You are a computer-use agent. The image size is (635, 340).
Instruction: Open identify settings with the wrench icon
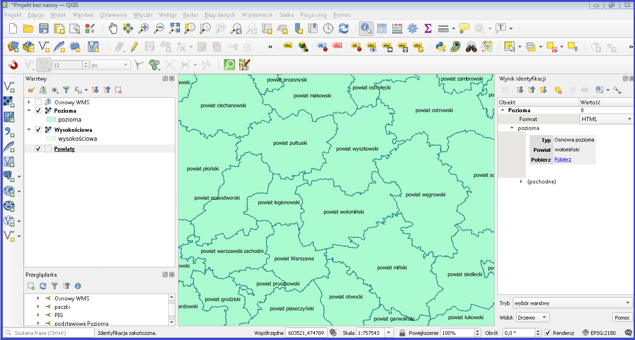pos(617,90)
